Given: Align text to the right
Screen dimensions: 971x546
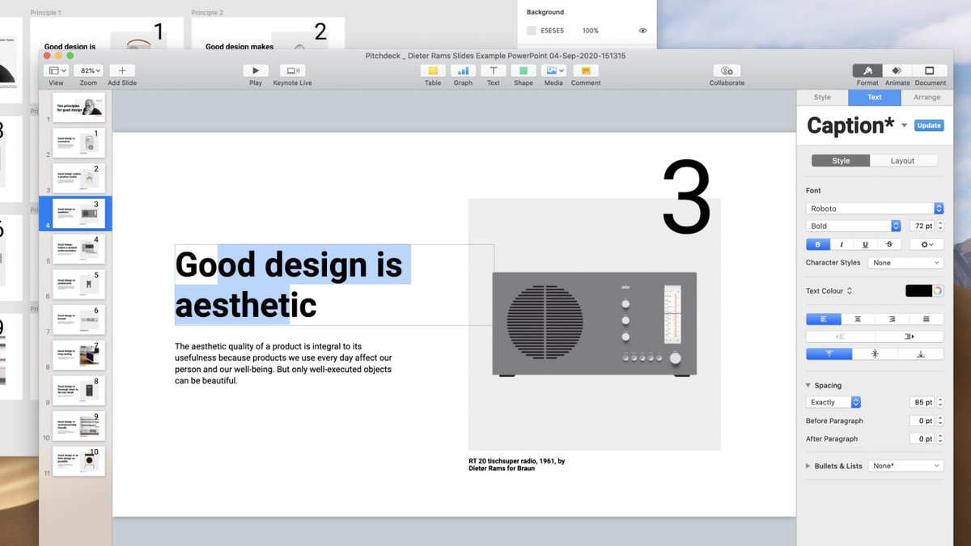Looking at the screenshot, I should [x=893, y=320].
